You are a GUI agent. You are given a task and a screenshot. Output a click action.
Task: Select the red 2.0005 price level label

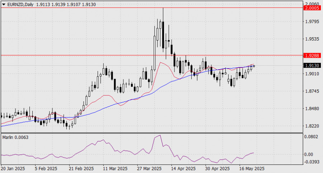pyautogui.click(x=312, y=8)
